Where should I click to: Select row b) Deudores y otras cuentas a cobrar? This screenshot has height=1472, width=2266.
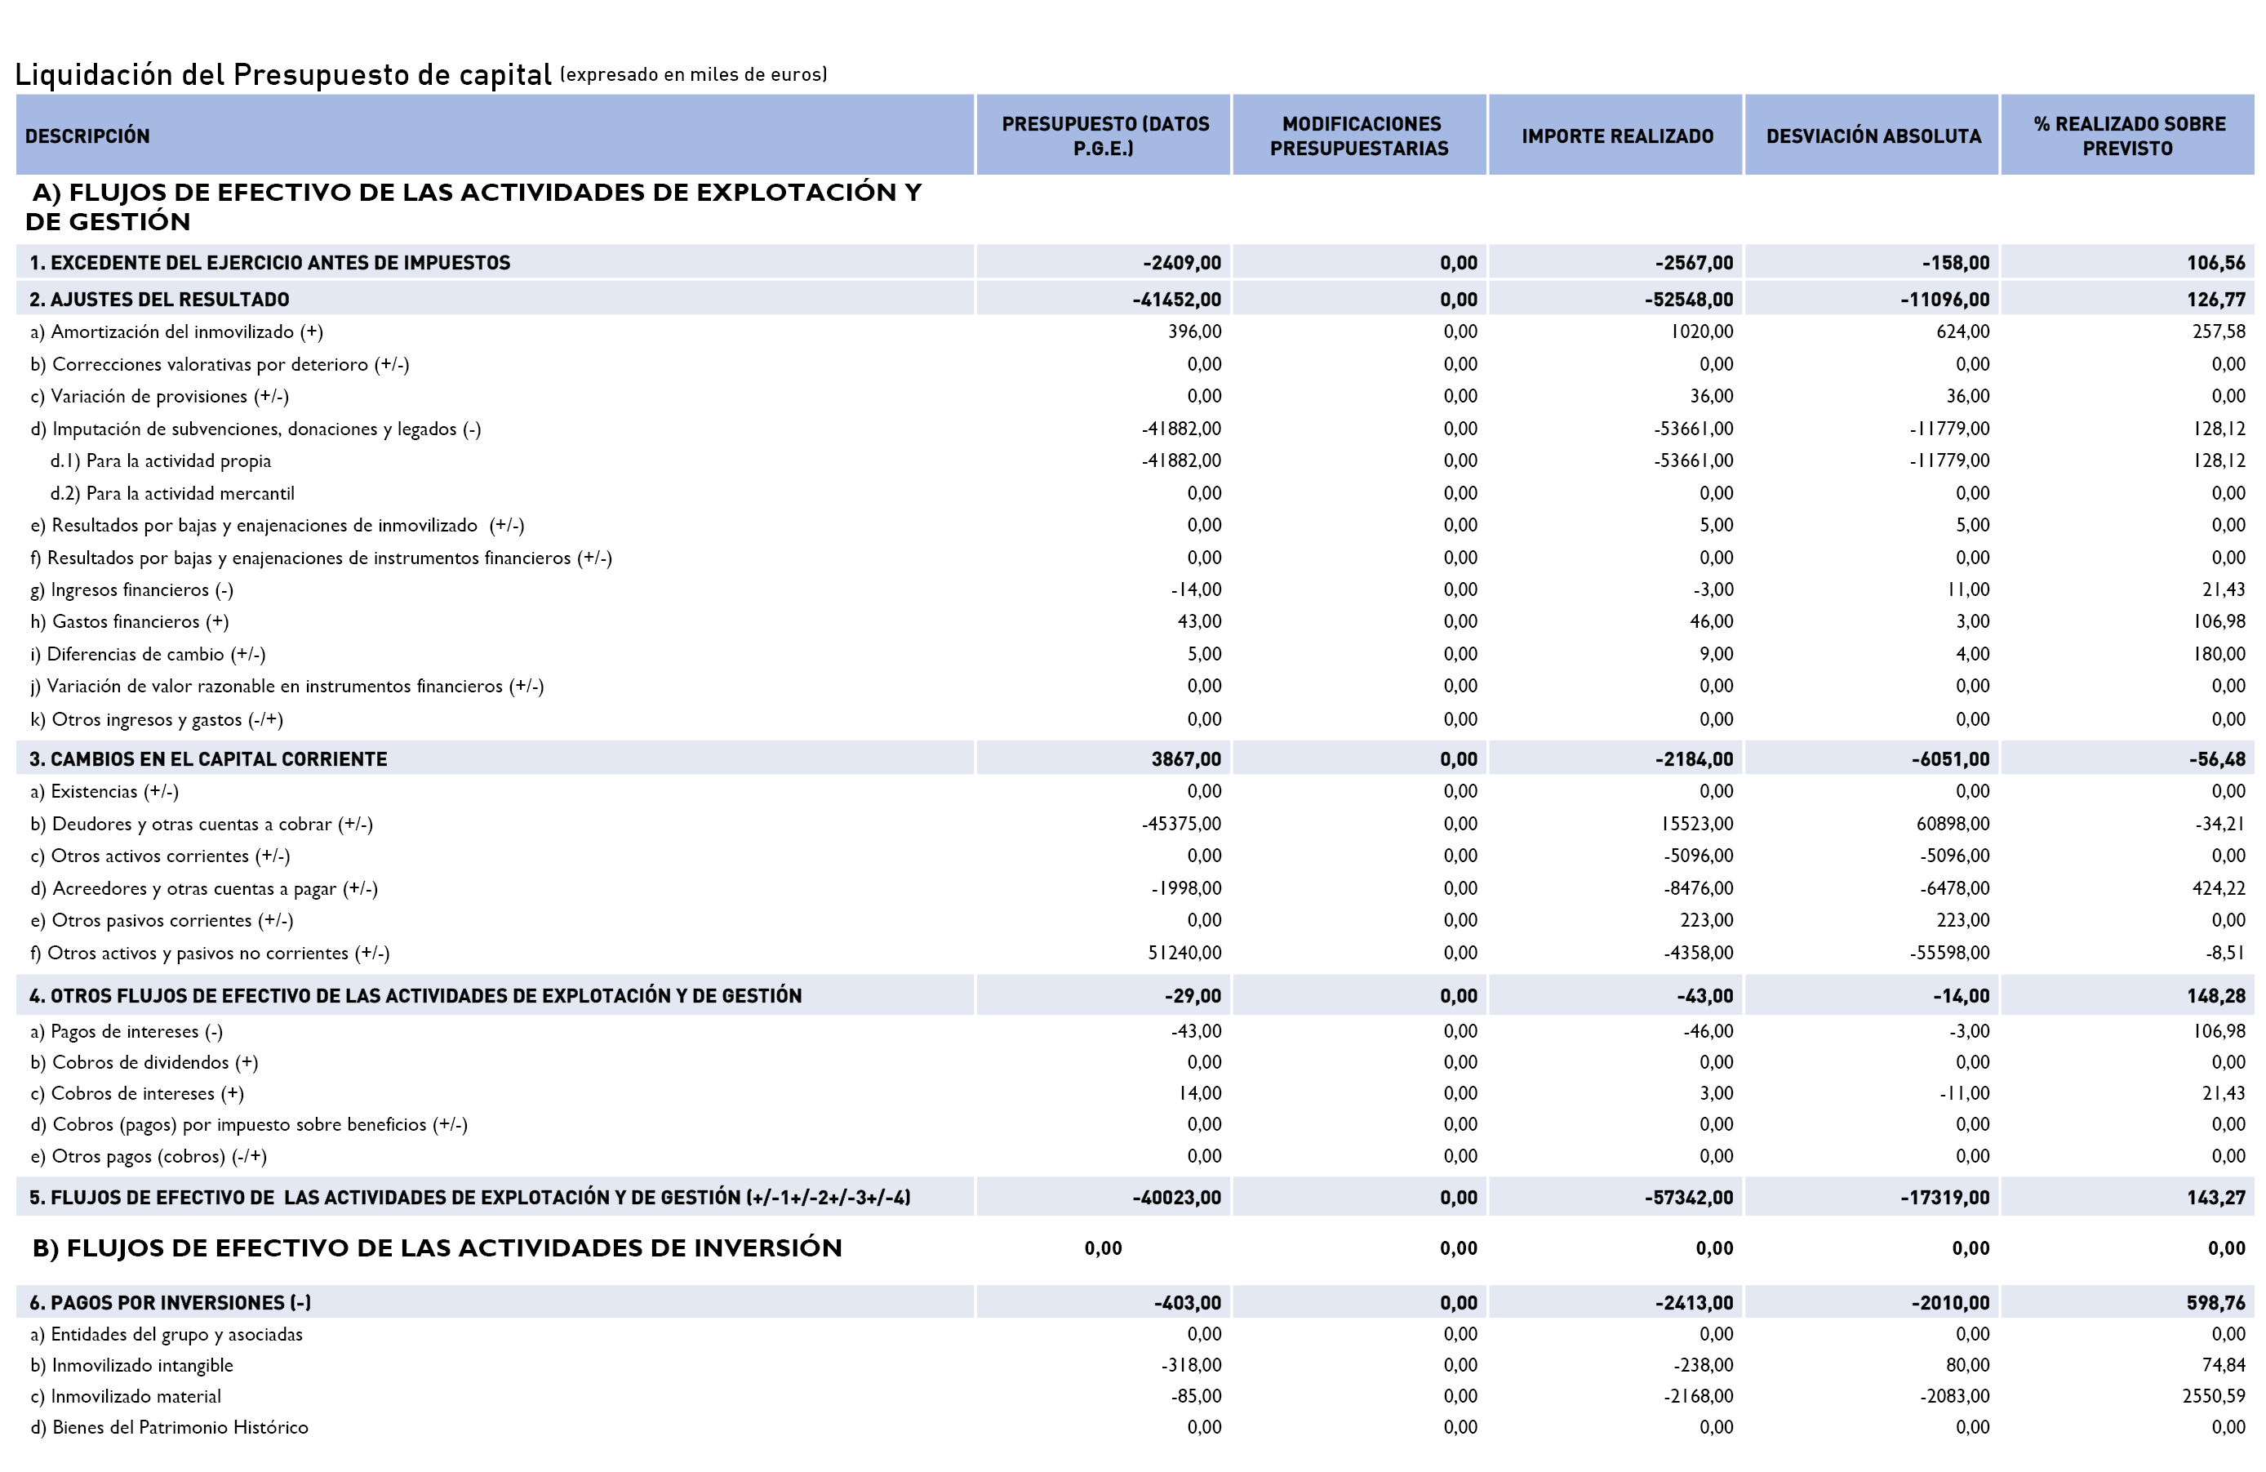coord(1135,824)
